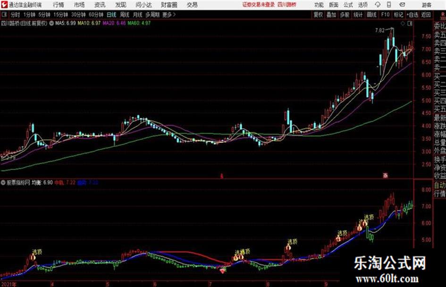446x287 pixels.
Task: Switch to the 分时 period tab
Action: point(15,15)
